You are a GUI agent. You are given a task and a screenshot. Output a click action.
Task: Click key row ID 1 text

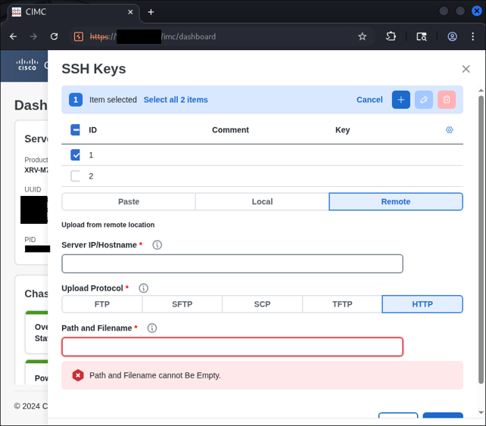91,155
